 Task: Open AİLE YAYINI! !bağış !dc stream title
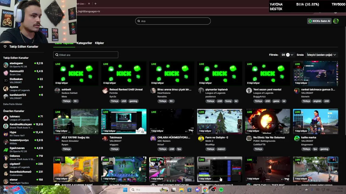tap(75, 137)
